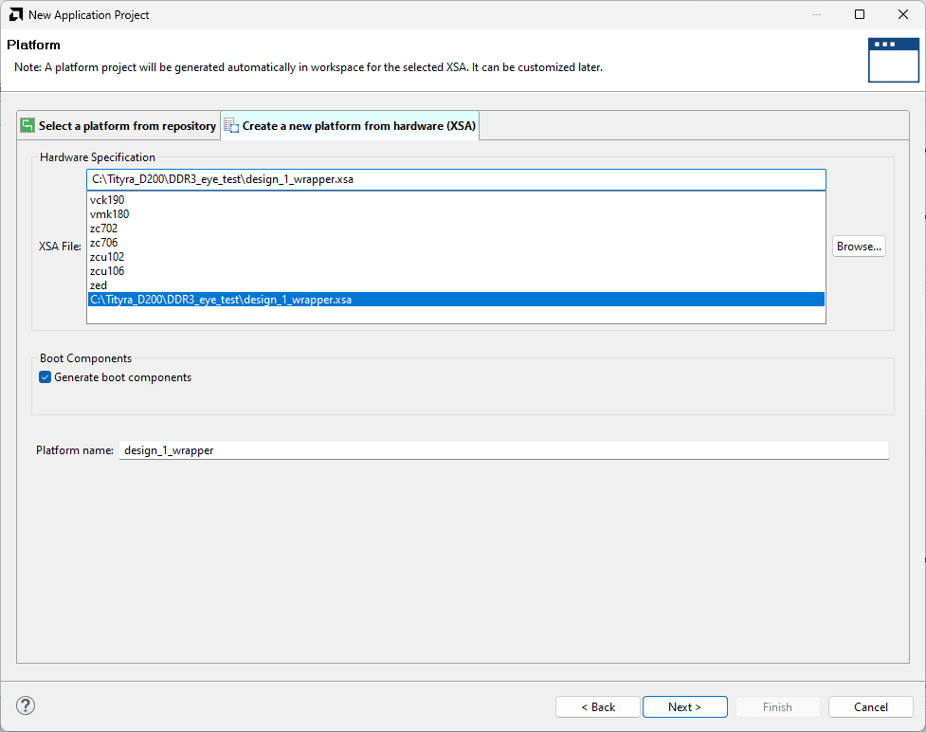Screen dimensions: 926x732
Task: Select zc706 platform option
Action: (x=103, y=243)
